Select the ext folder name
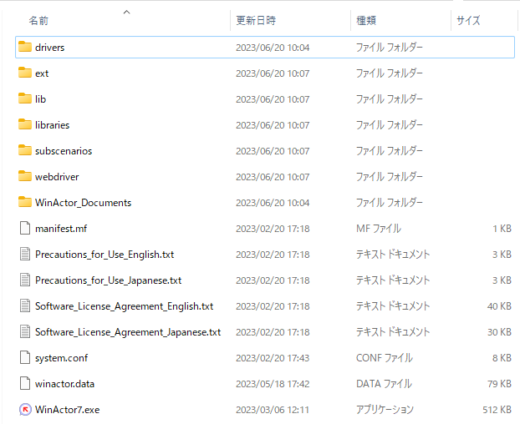The height and width of the screenshot is (424, 520). [42, 73]
